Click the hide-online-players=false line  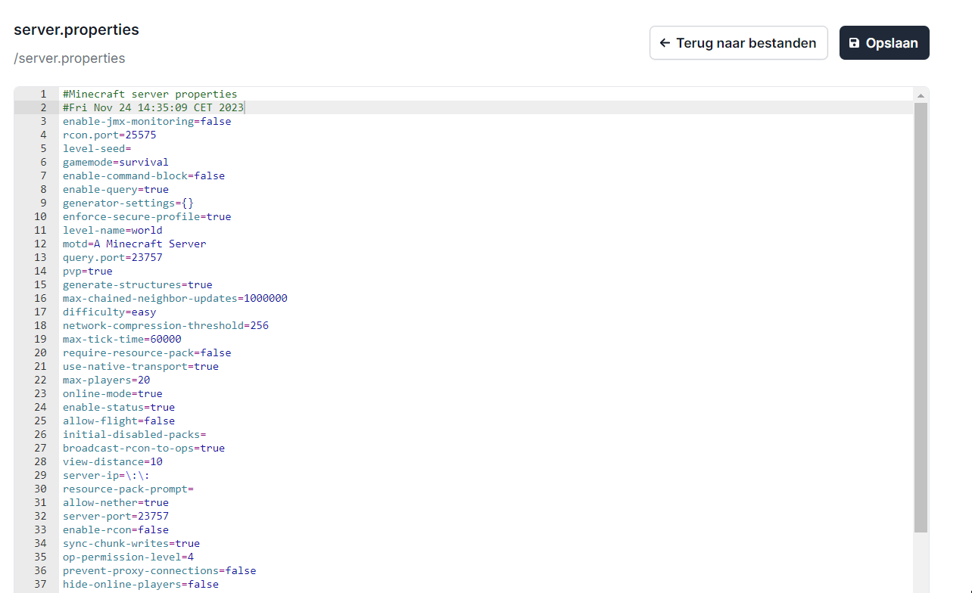(x=140, y=584)
